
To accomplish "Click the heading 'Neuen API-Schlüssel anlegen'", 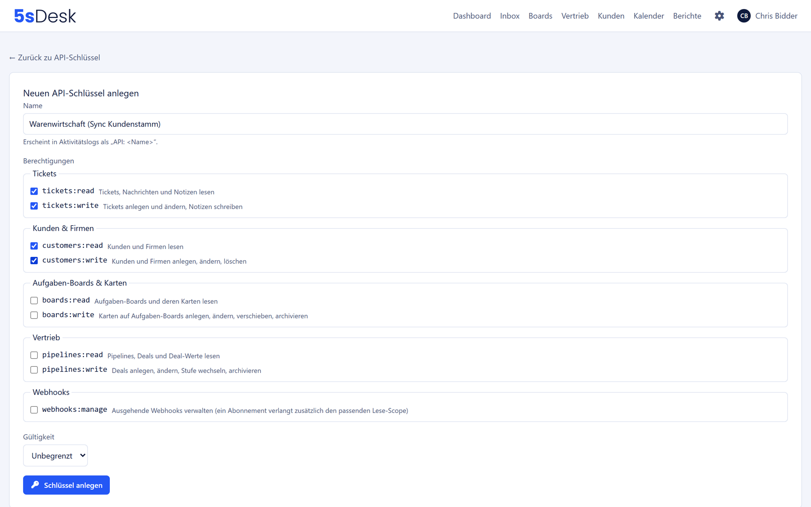I will tap(81, 93).
